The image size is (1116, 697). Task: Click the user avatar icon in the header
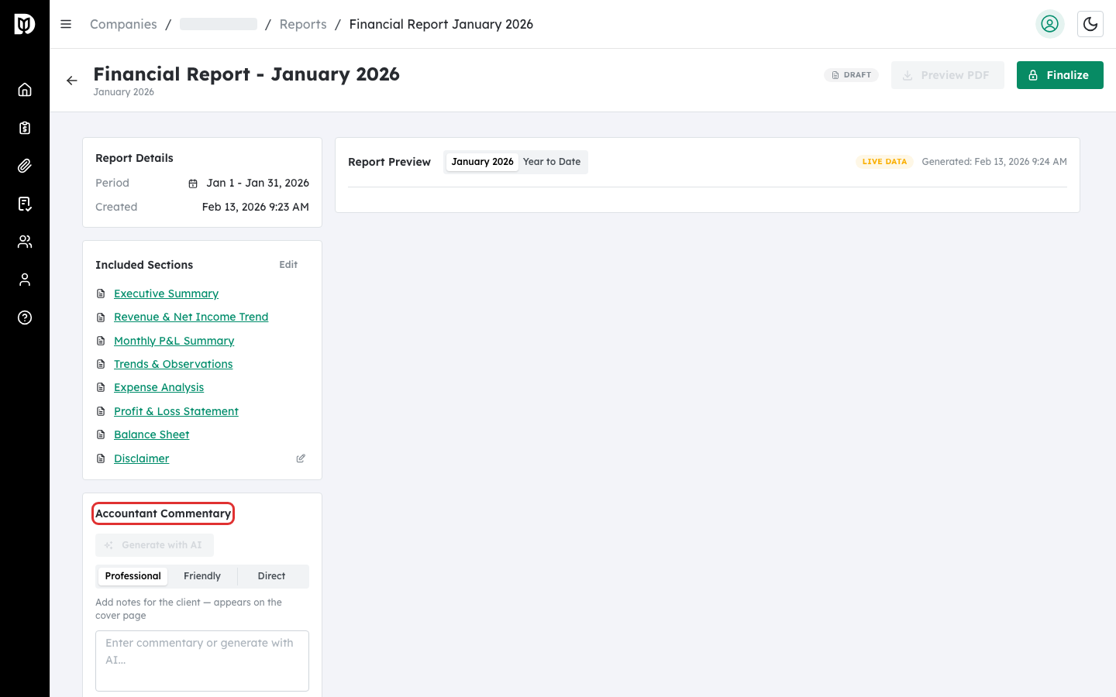click(x=1050, y=24)
